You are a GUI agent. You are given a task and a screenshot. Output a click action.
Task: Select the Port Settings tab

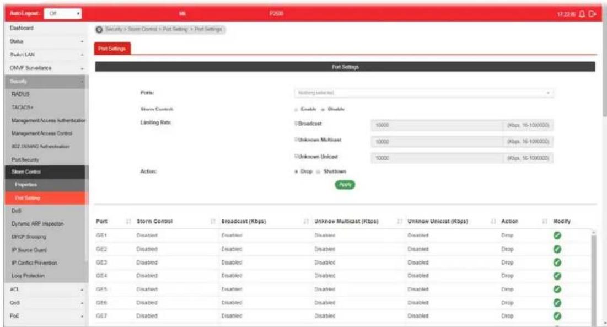[x=112, y=49]
